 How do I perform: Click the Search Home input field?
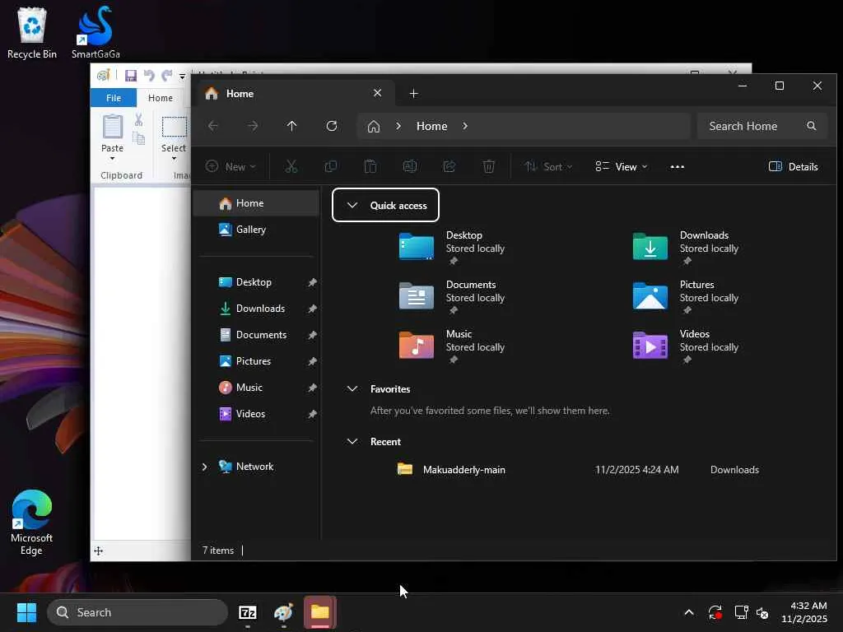(761, 126)
